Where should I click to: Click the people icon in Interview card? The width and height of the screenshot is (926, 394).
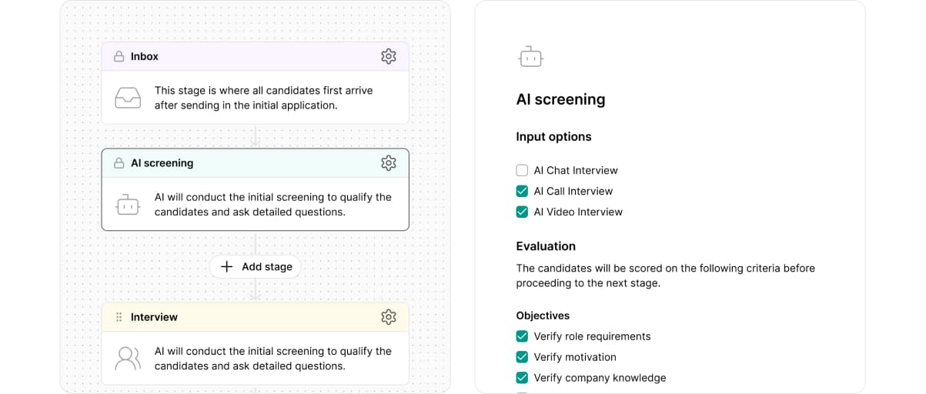[128, 359]
